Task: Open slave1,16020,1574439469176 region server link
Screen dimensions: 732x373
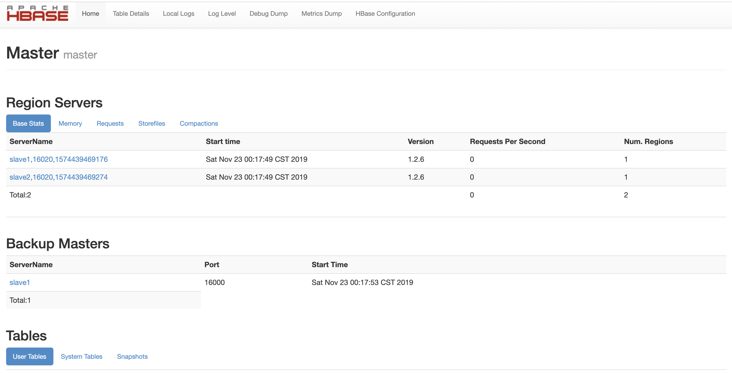Action: (x=58, y=159)
